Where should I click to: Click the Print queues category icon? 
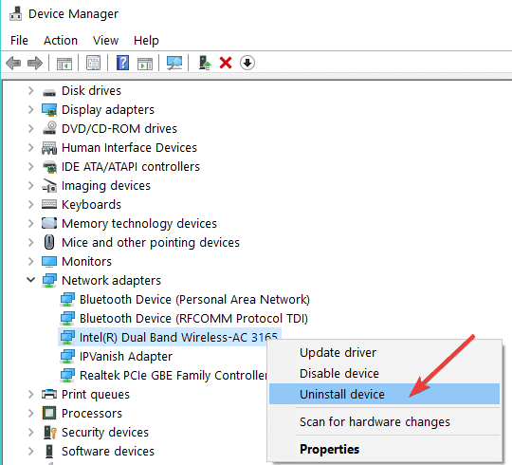pos(49,395)
